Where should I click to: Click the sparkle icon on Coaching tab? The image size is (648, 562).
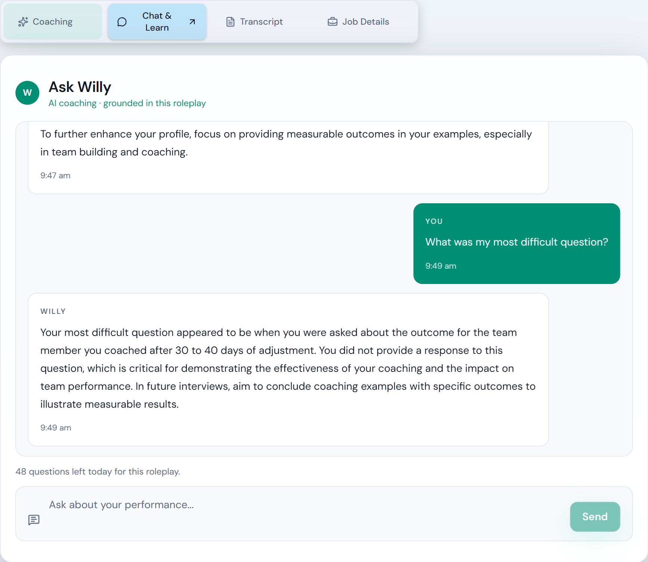[23, 22]
